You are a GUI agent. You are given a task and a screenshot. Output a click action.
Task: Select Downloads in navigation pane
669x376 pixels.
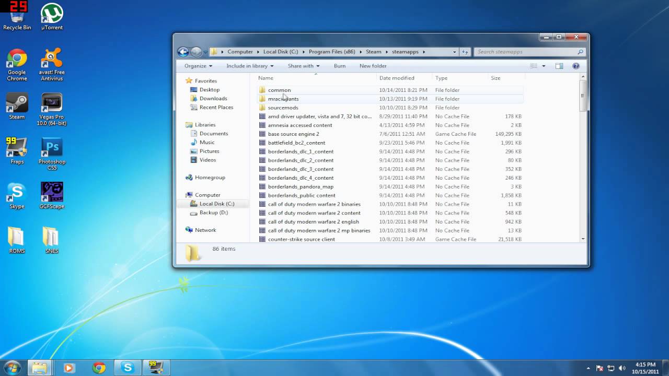tap(213, 98)
